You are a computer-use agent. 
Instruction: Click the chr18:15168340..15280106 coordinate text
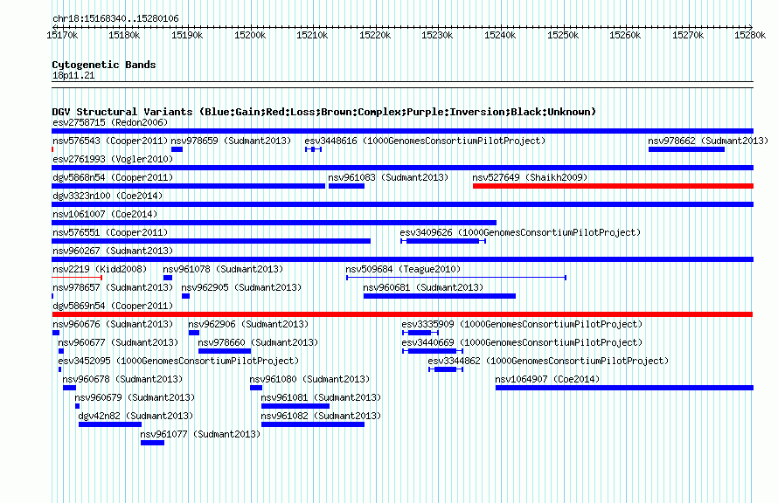point(115,18)
